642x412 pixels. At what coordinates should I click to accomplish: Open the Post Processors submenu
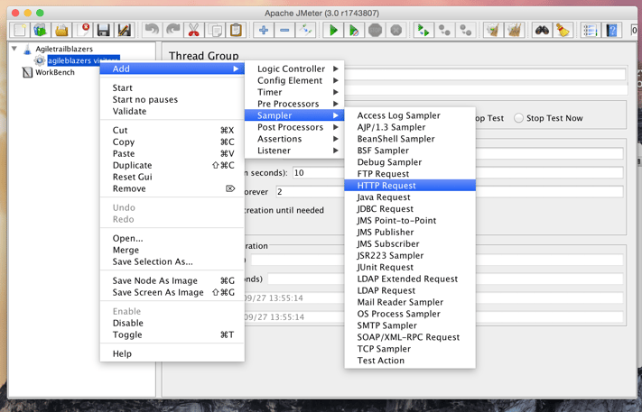pos(294,127)
